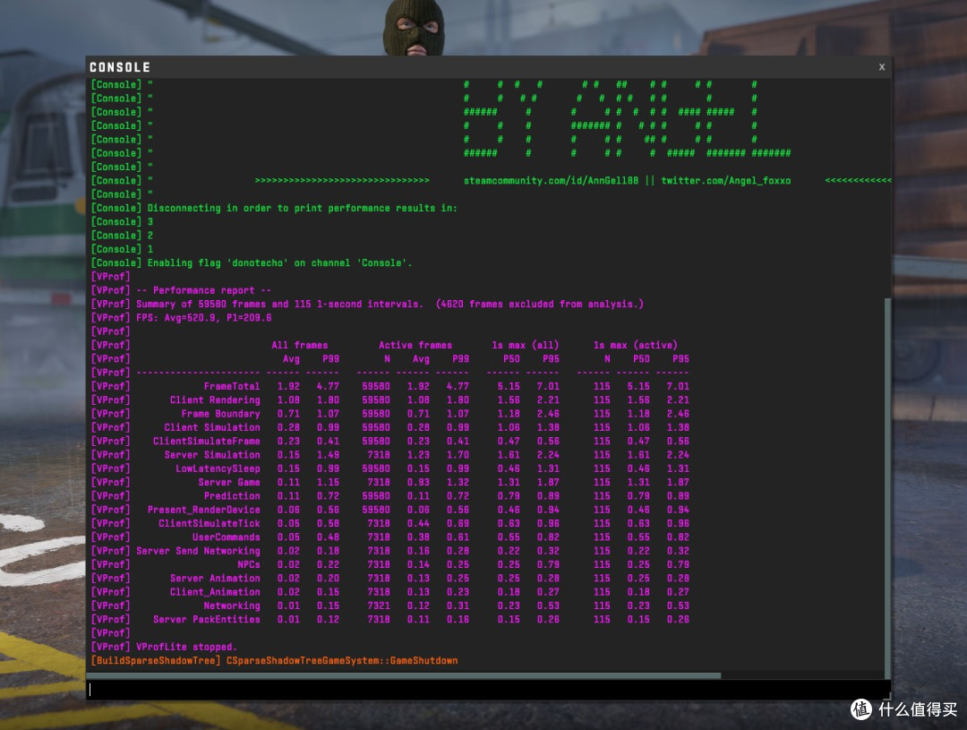Click the 7318 value in Server PackEntities row
The image size is (967, 730).
tap(379, 619)
